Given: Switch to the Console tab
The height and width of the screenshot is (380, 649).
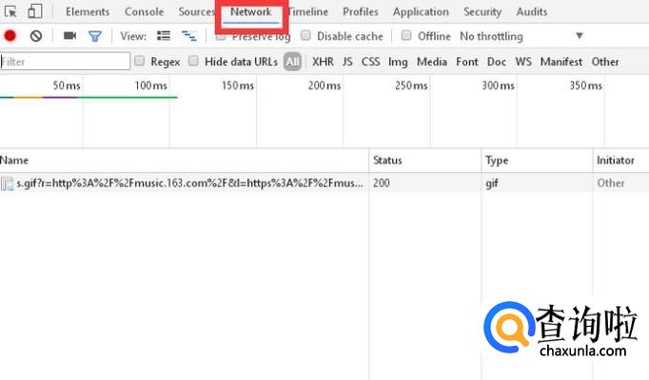Looking at the screenshot, I should pos(144,12).
